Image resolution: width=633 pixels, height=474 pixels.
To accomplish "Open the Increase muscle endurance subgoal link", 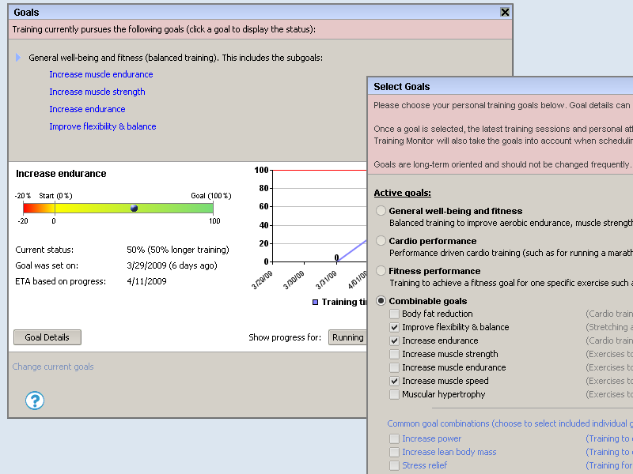I will (100, 74).
